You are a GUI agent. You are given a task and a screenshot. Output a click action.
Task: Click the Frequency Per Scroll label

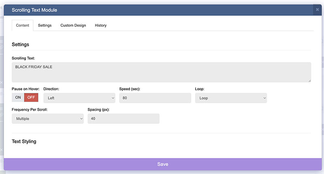(30, 110)
